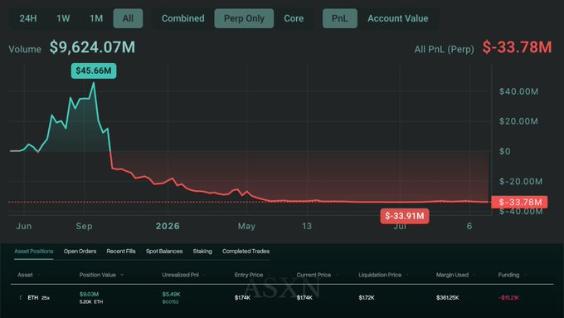Show the PnL chart mode
This screenshot has width=564, height=318.
340,18
